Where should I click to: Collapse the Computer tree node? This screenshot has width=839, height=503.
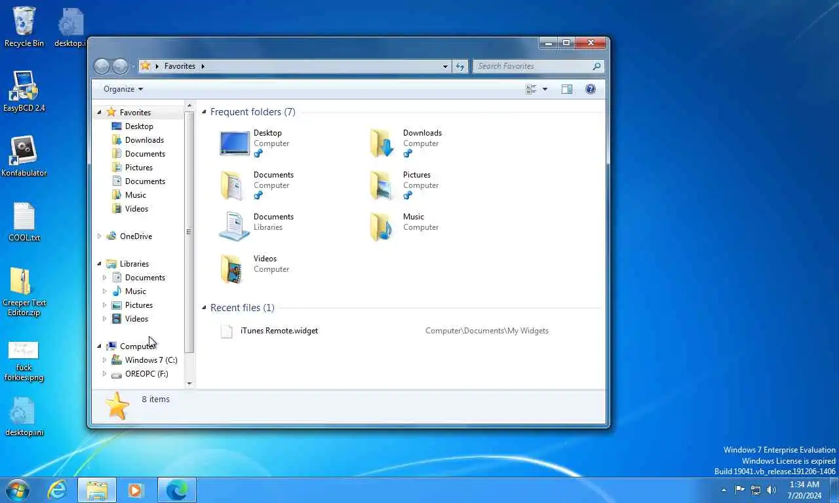pyautogui.click(x=100, y=346)
